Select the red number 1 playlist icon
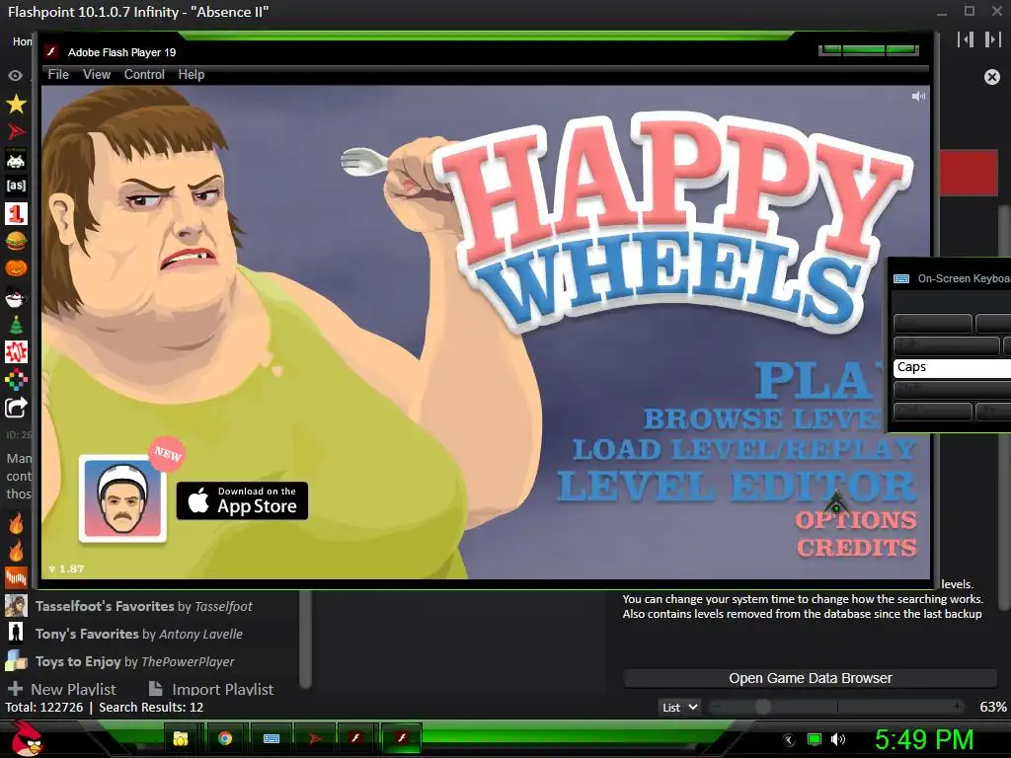The image size is (1011, 758). coord(16,213)
